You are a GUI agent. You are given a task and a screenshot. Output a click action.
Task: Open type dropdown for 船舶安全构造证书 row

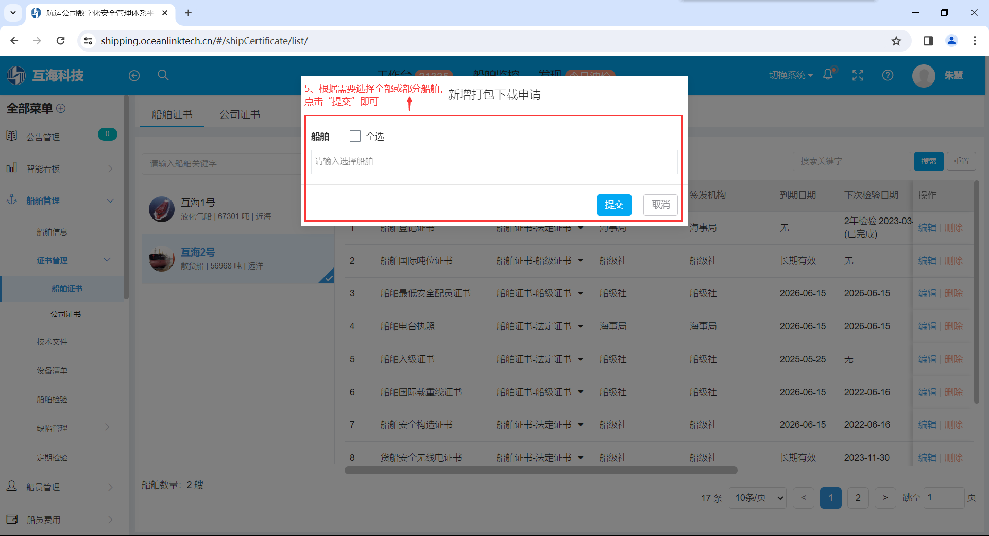tap(581, 425)
